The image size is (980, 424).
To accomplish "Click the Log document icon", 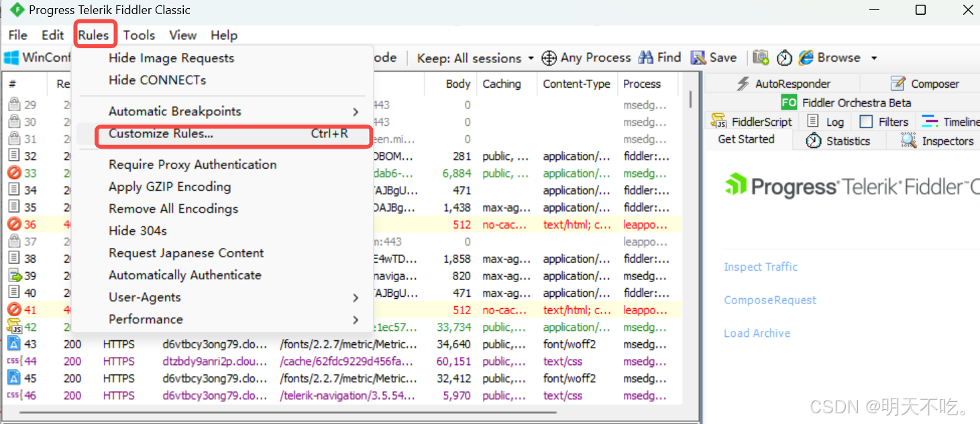I will pos(813,121).
